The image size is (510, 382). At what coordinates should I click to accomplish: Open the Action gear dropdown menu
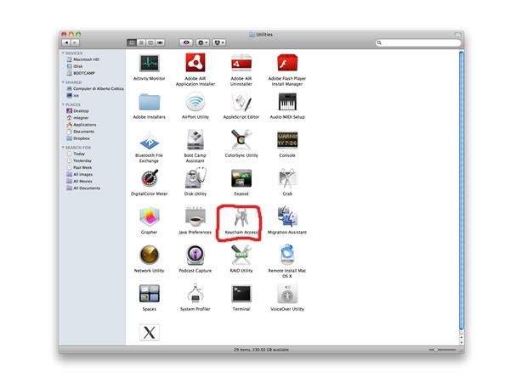coord(202,42)
